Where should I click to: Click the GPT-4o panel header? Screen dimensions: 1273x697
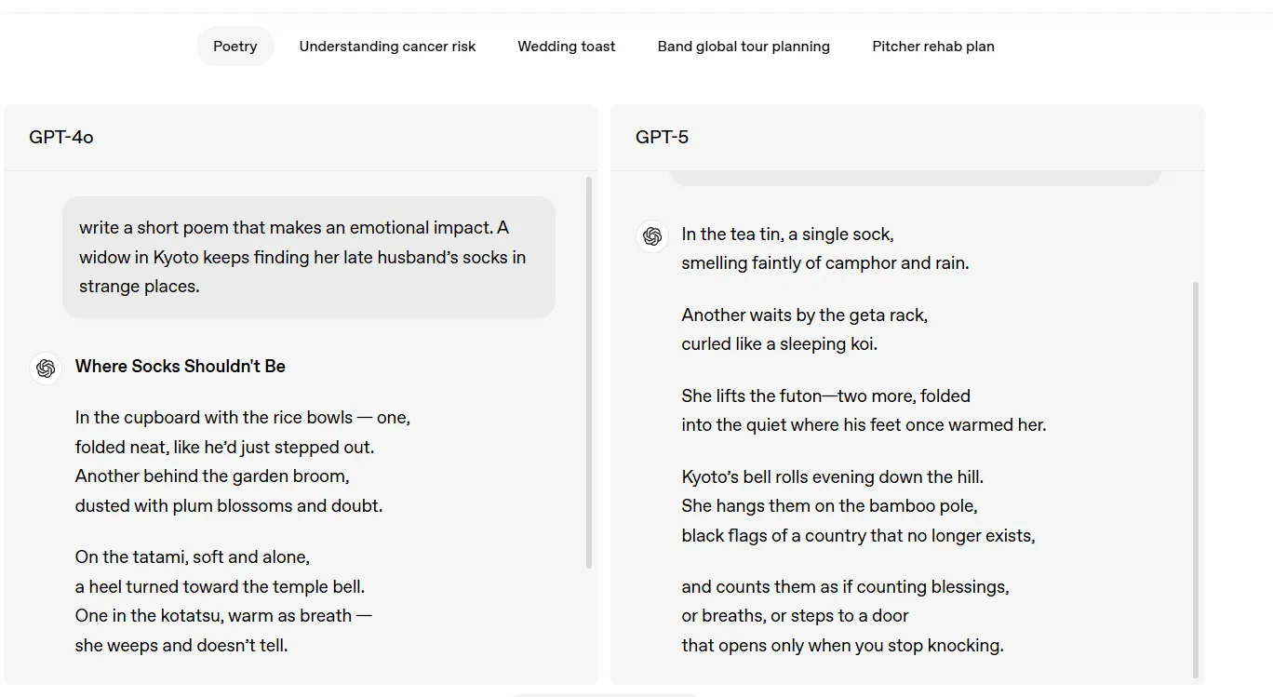(60, 136)
